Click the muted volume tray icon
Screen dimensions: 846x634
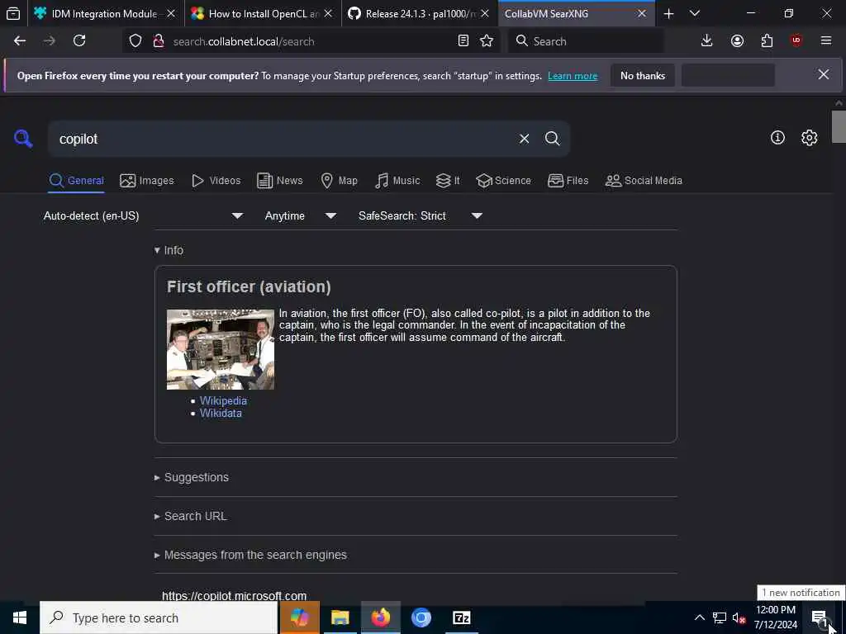pos(739,617)
